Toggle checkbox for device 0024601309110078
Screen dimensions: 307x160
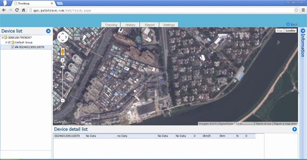(13, 47)
